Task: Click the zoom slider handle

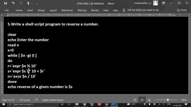Action: (x=168, y=100)
